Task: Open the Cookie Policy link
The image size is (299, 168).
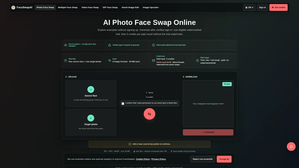Action: click(143, 159)
